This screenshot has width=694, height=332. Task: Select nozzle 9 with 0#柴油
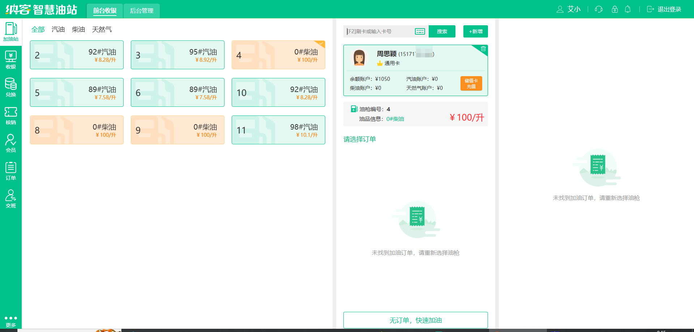click(x=177, y=130)
